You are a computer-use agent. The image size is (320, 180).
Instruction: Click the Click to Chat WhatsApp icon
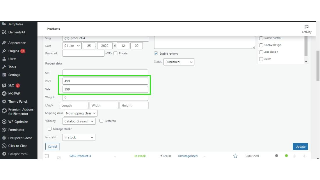pos(4,146)
